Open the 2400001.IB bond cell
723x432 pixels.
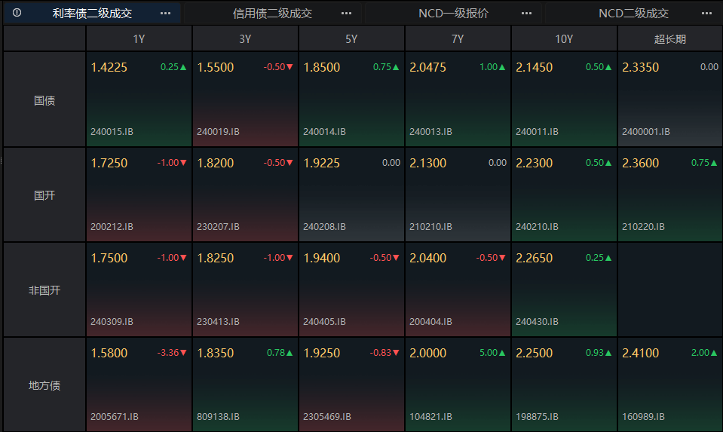coord(670,99)
